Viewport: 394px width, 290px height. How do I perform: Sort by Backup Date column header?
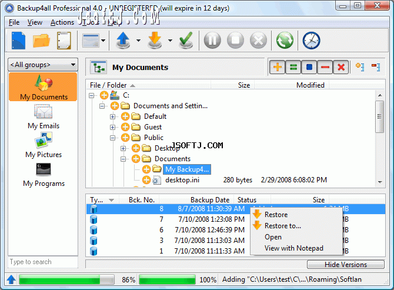tap(196, 200)
